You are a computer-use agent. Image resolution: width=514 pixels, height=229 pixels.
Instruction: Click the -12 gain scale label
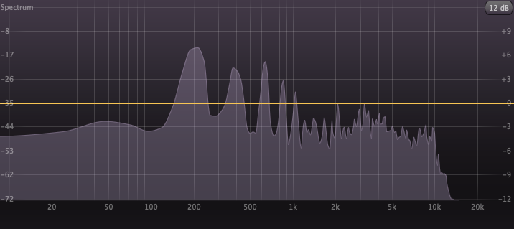[505, 199]
